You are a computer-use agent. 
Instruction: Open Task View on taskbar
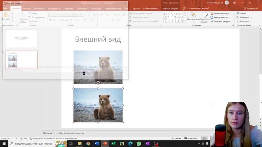(x=71, y=143)
